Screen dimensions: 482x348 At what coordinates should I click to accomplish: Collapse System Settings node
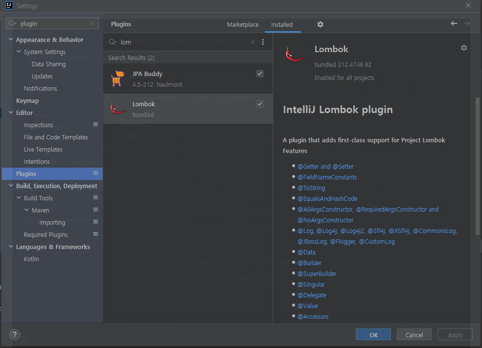coord(19,51)
